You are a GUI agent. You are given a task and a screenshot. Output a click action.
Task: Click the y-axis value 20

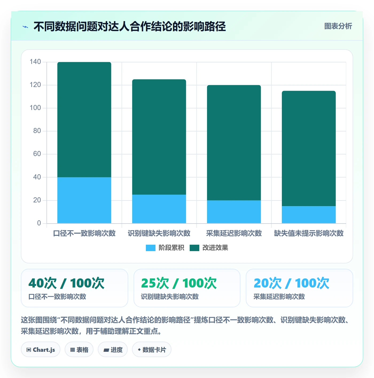37,200
